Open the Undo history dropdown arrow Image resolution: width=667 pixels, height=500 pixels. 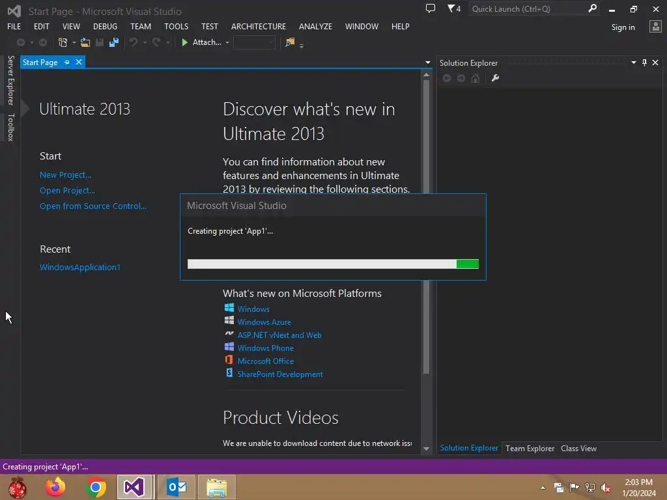(x=145, y=42)
